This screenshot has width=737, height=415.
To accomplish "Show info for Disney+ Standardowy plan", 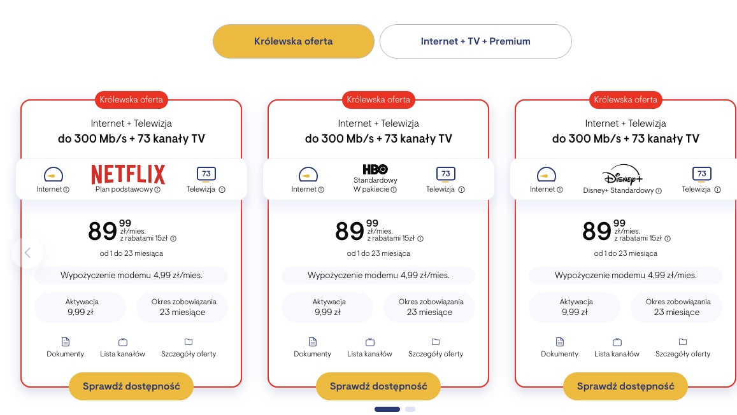I will 659,190.
